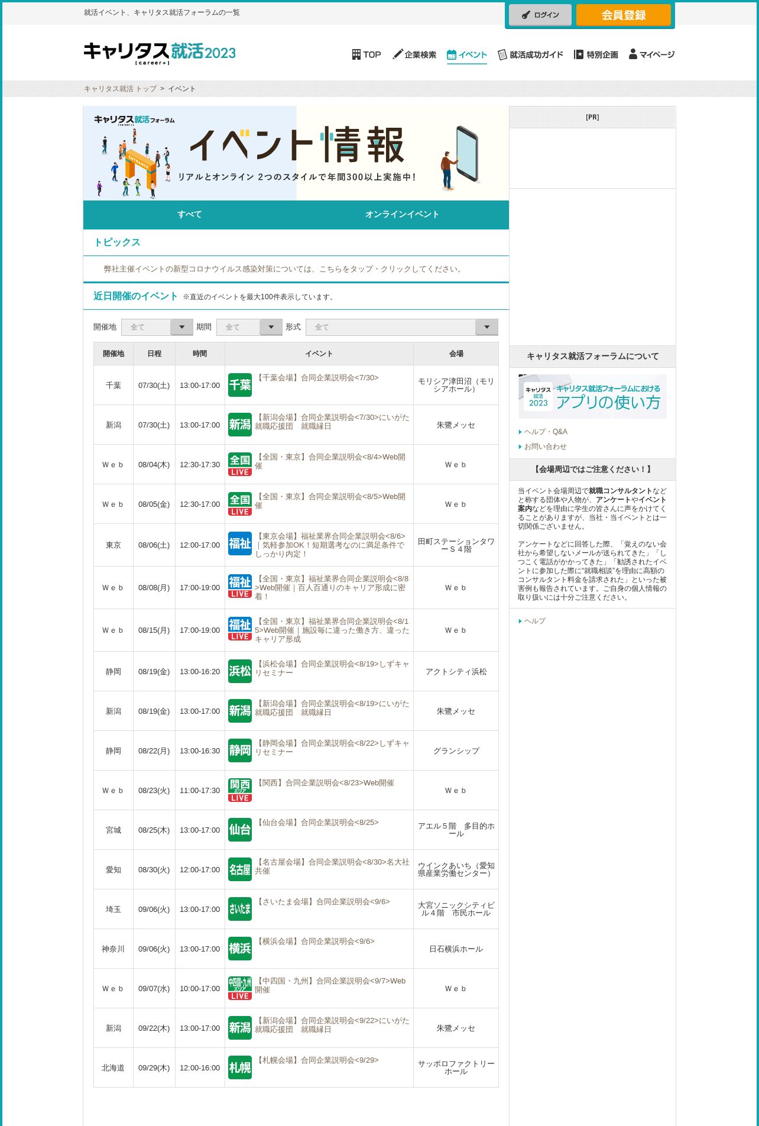759x1126 pixels.
Task: Open 【名古屋会場】合同企業説明会<8/30> event link
Action: coord(332,866)
